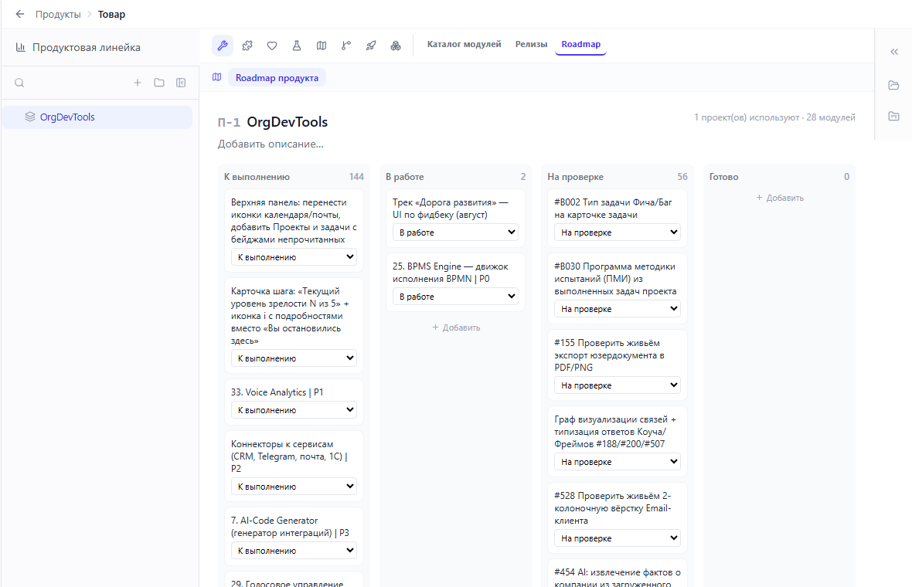The image size is (912, 587).
Task: Click the archive box icon in right rail
Action: coord(894,116)
